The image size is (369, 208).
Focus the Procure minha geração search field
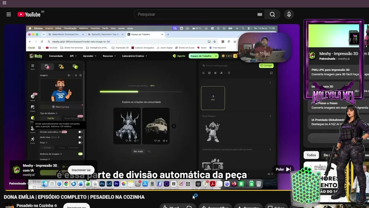coord(229,66)
